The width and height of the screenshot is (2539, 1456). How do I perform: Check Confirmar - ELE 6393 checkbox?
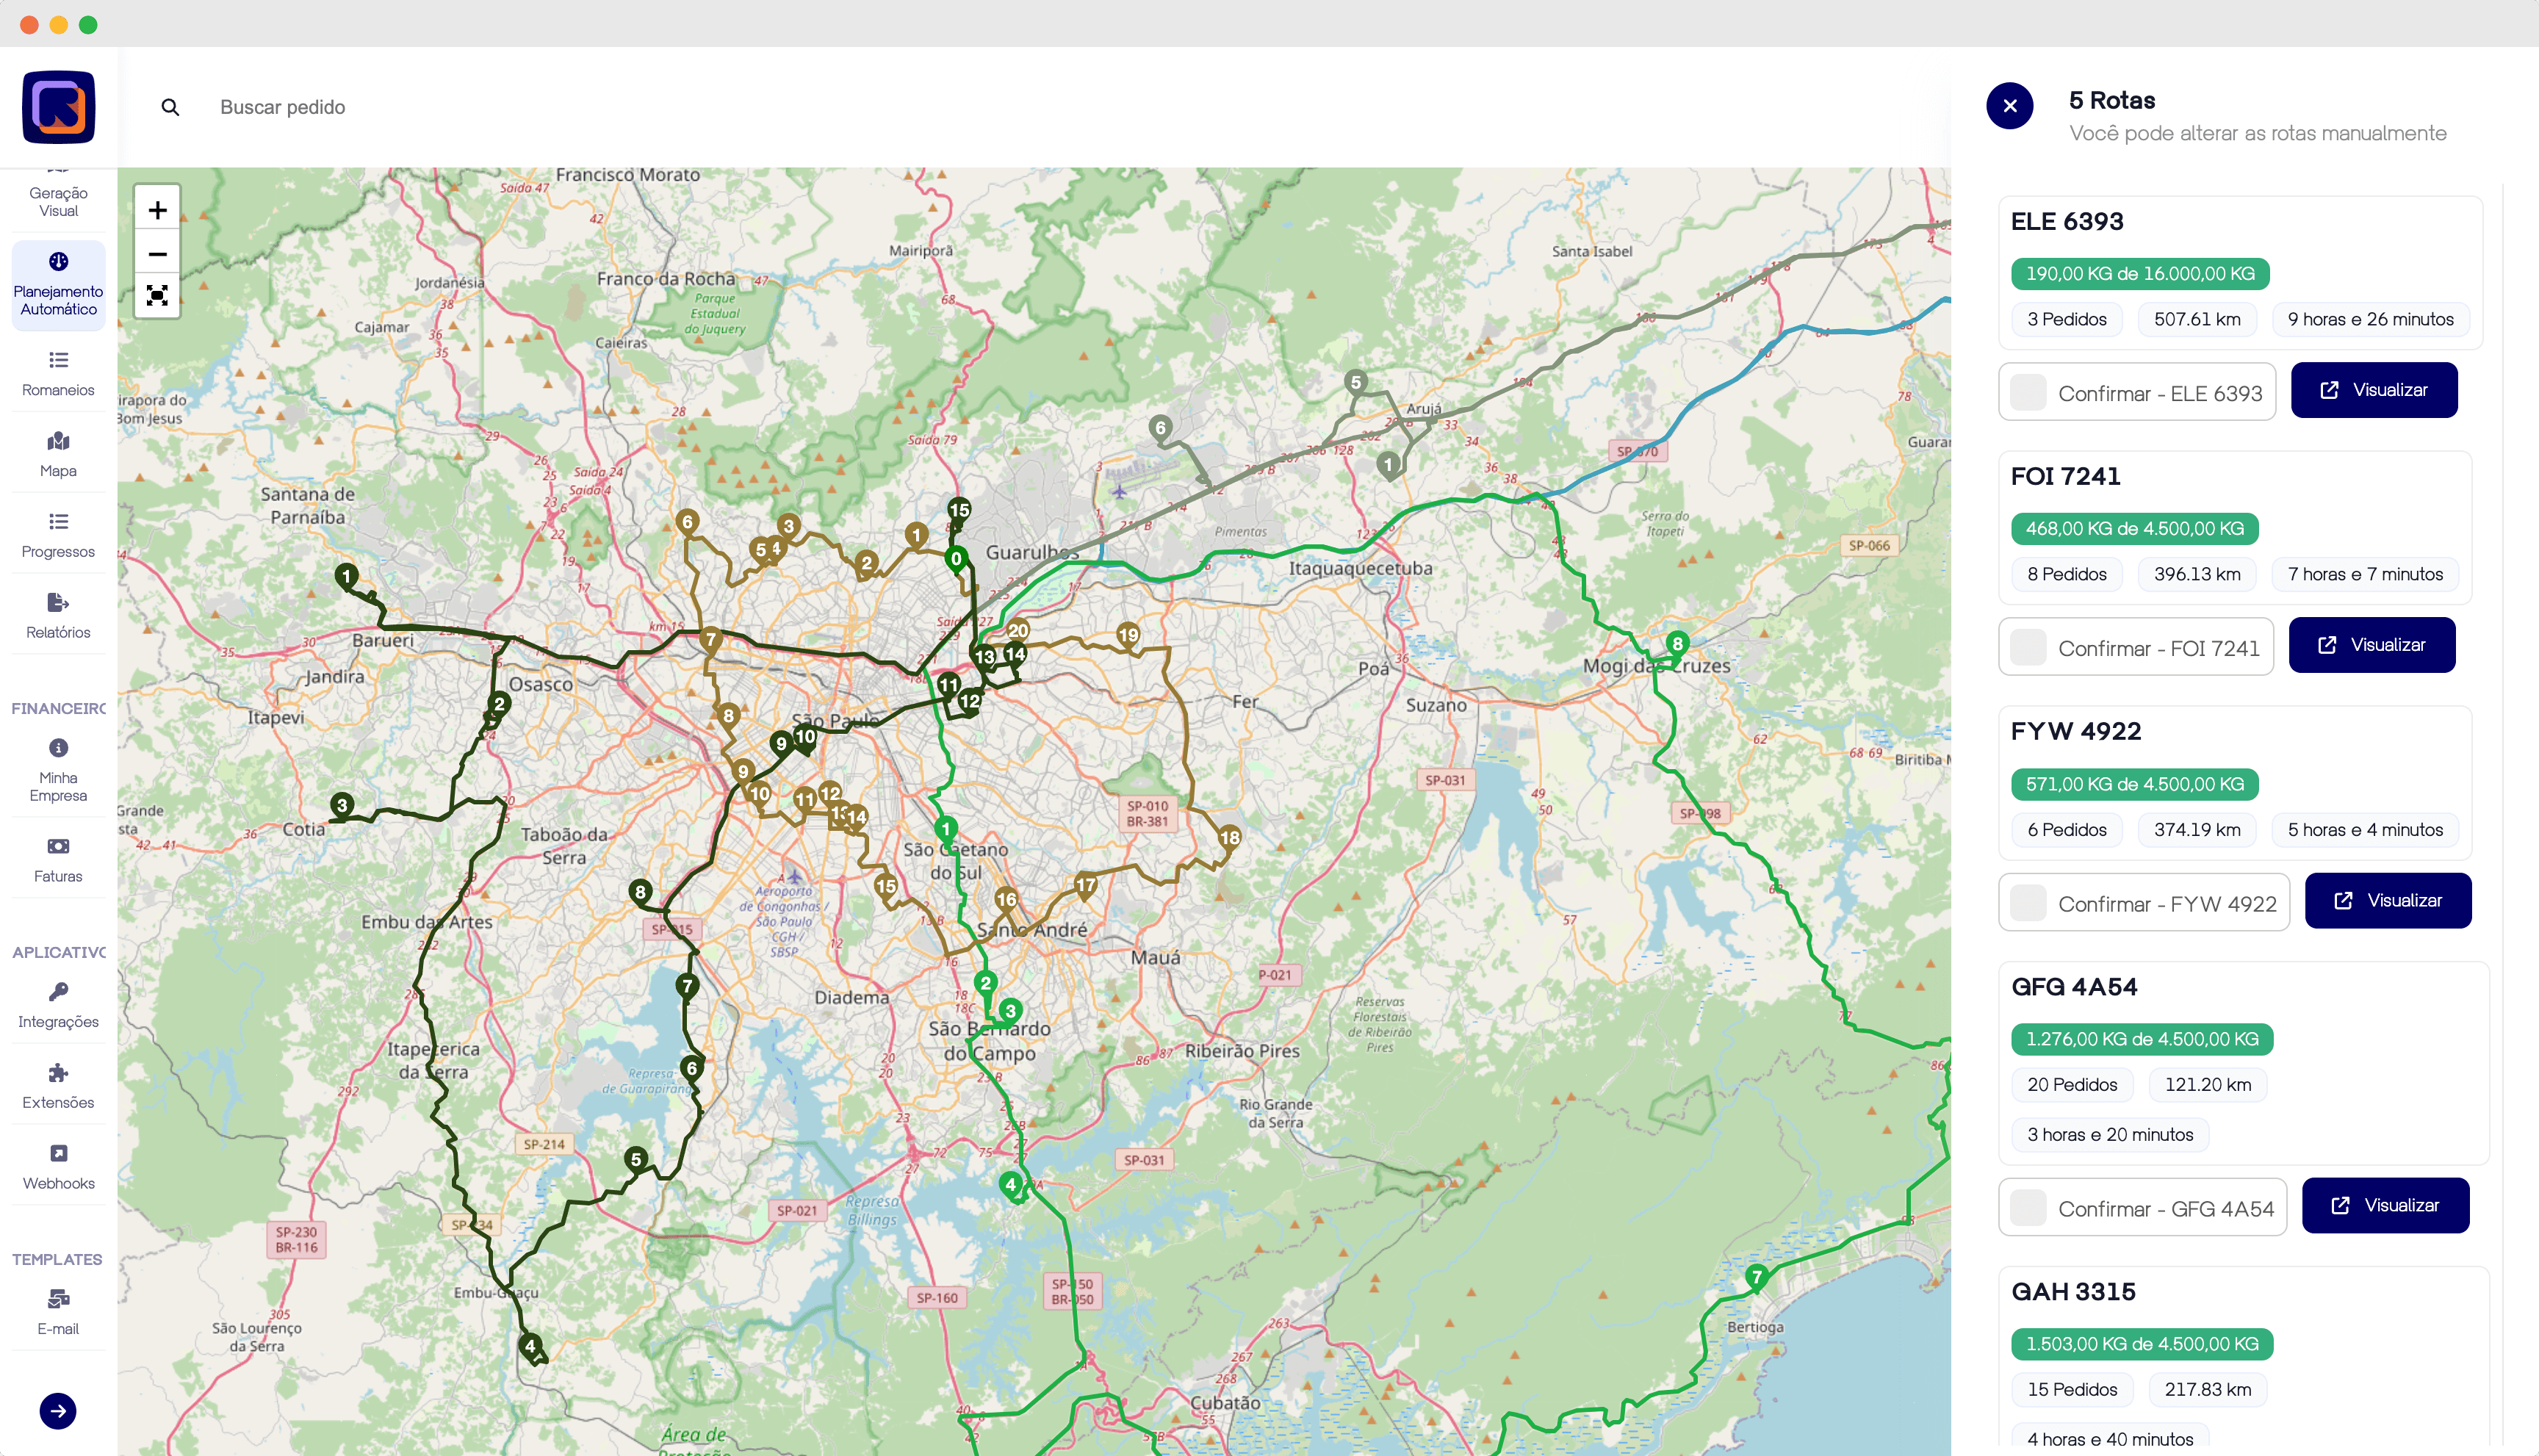2028,393
